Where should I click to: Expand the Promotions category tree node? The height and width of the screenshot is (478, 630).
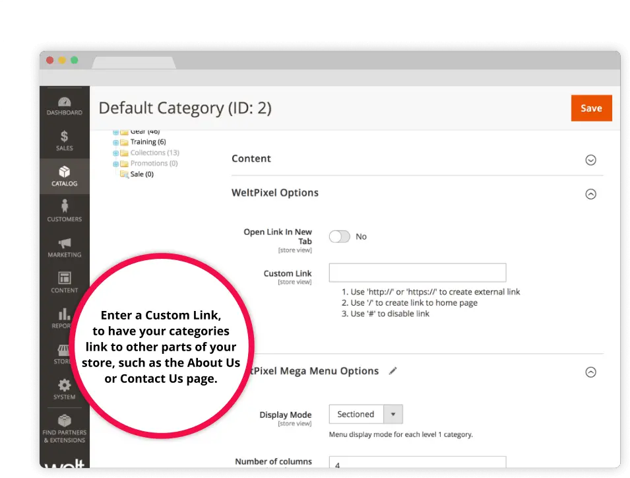(115, 164)
